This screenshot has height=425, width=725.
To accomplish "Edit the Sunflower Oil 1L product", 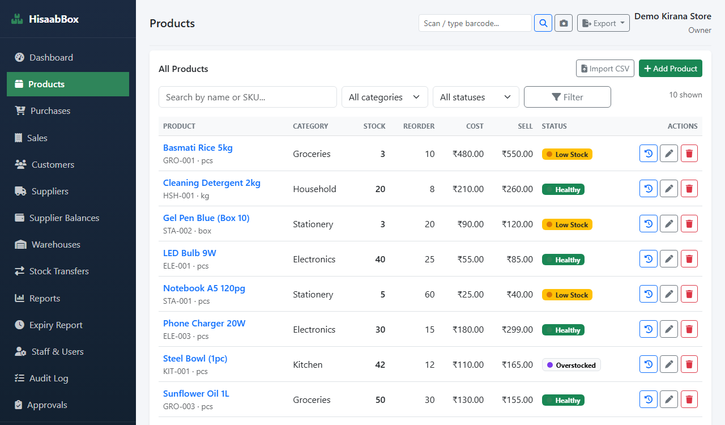I will click(669, 399).
